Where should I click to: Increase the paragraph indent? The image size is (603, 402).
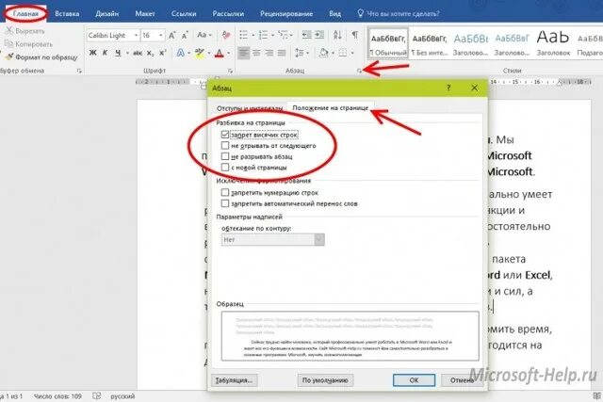pos(319,35)
